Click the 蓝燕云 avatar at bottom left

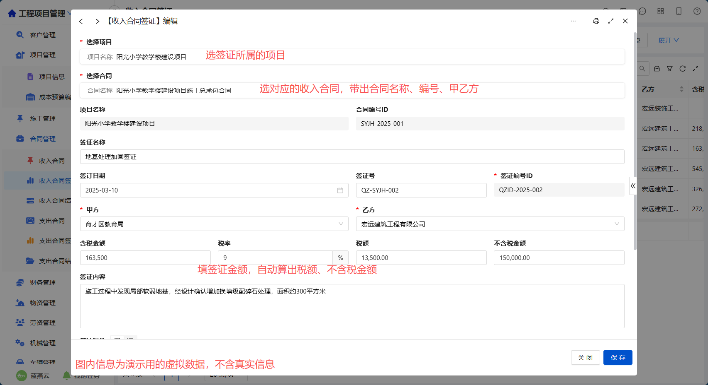pyautogui.click(x=21, y=375)
